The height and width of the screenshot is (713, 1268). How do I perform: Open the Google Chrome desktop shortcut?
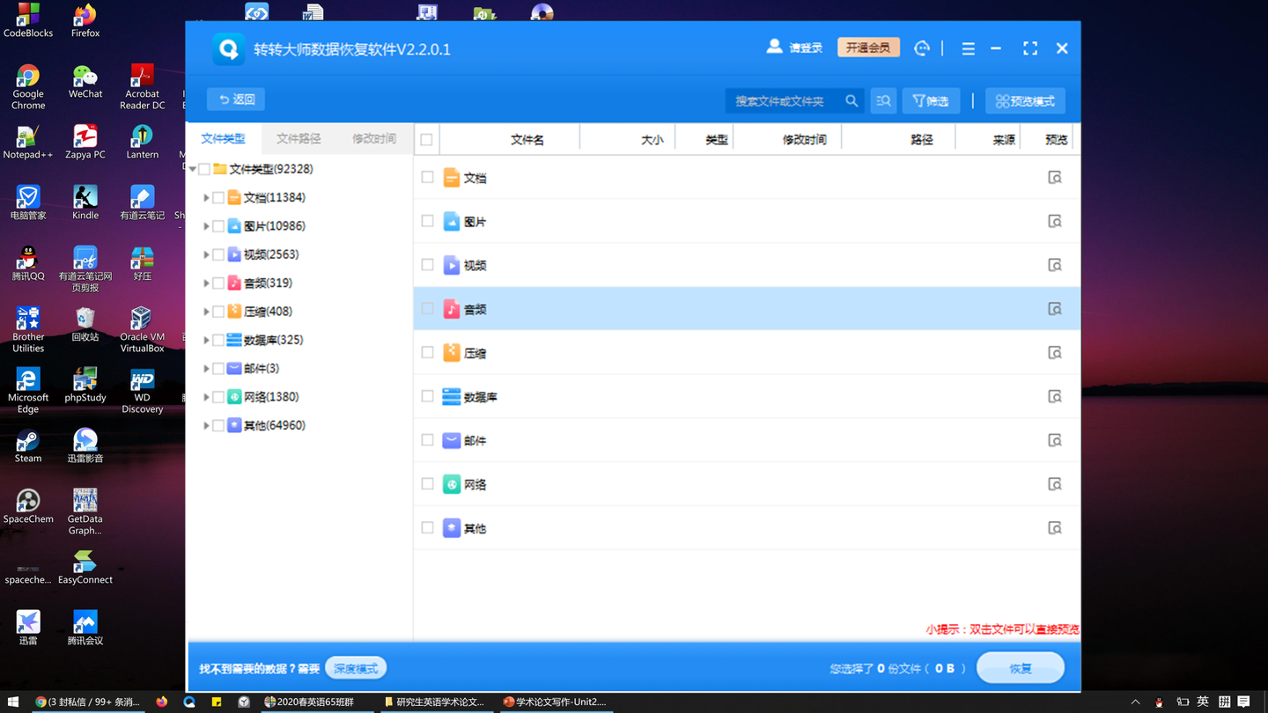[x=28, y=87]
